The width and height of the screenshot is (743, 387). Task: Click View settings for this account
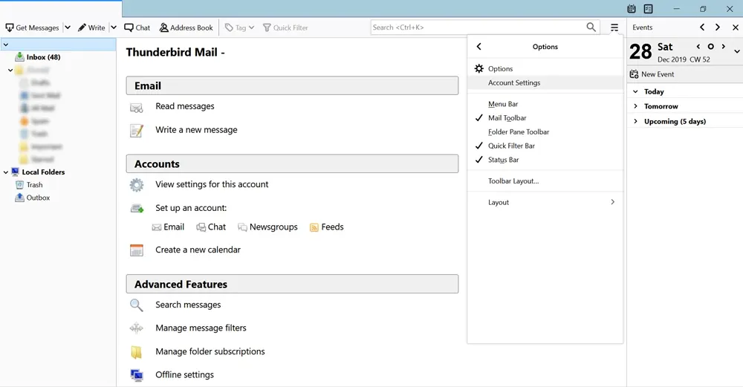click(x=212, y=184)
